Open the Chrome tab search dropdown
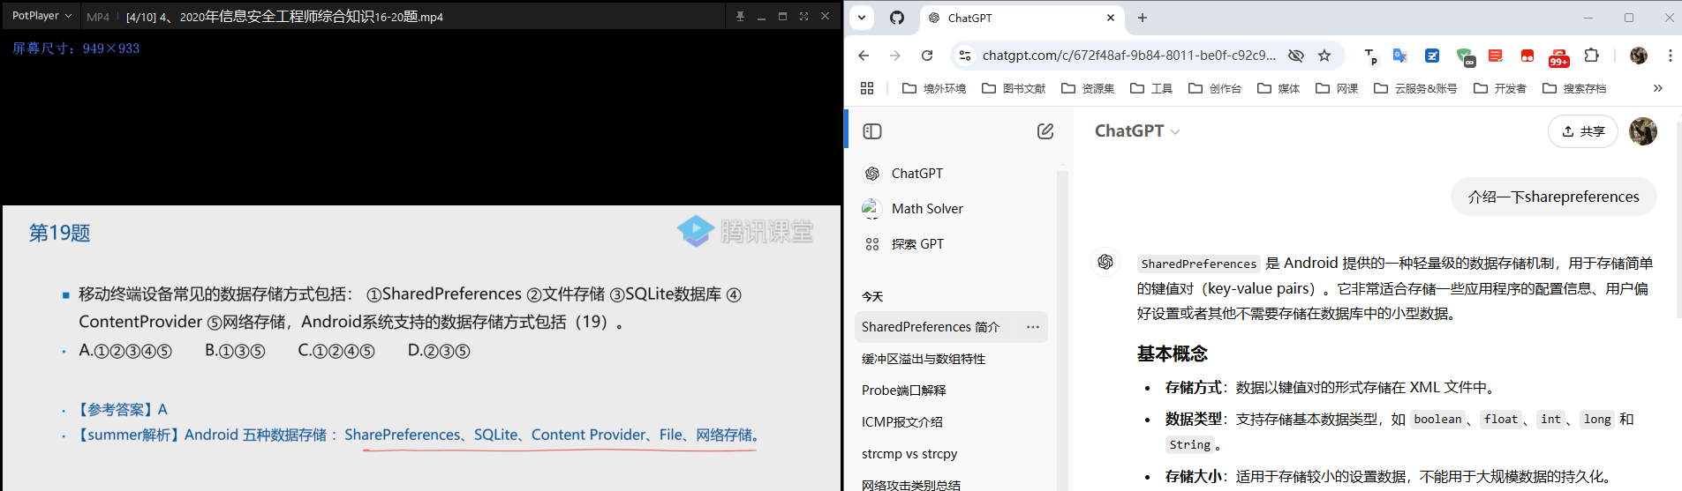This screenshot has width=1682, height=491. point(862,18)
